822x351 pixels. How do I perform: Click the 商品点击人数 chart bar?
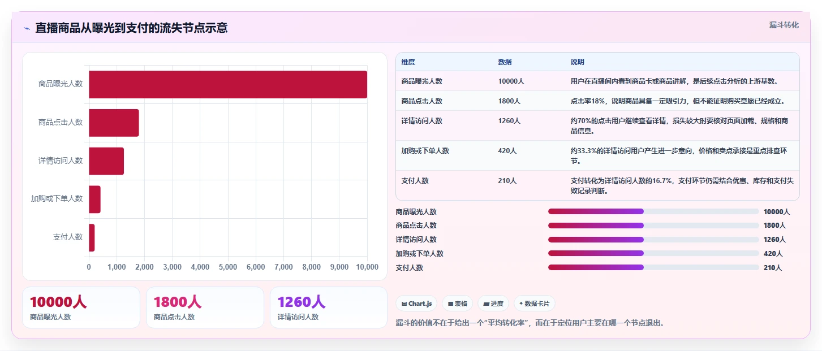click(x=114, y=123)
